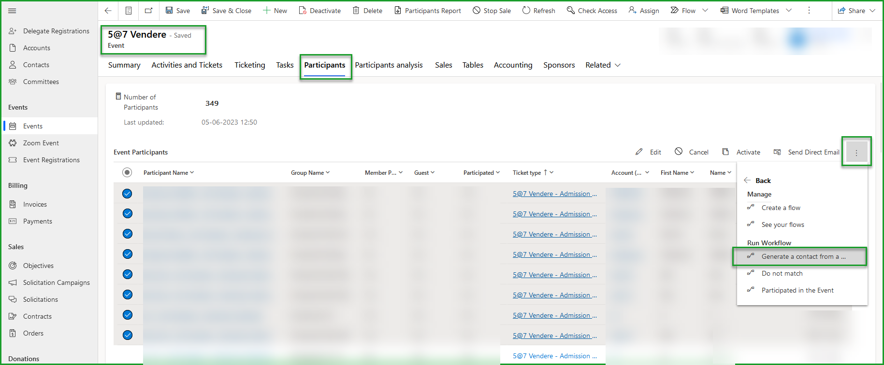Screen dimensions: 884x365
Task: Open first 5@7 Vendere - Admission link
Action: point(554,194)
